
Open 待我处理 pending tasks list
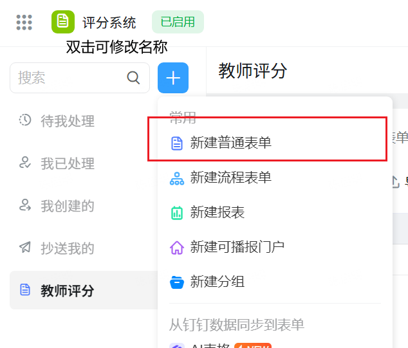tap(67, 121)
